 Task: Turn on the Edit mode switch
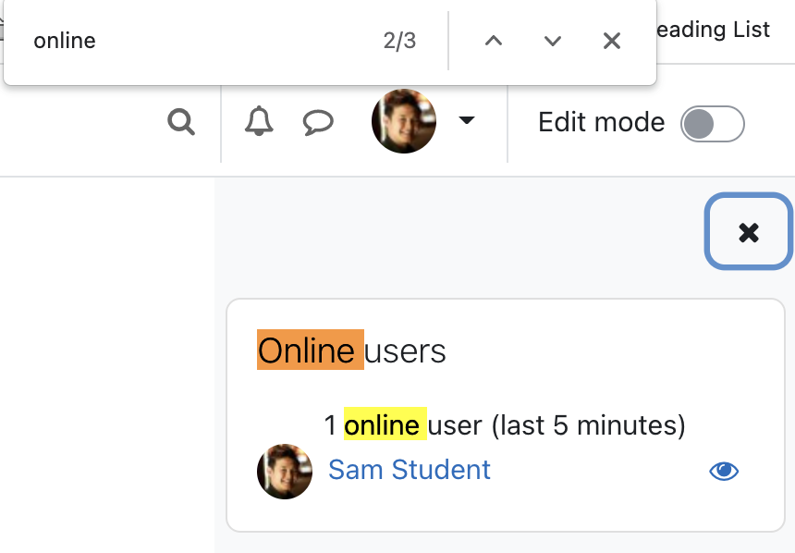pos(713,124)
